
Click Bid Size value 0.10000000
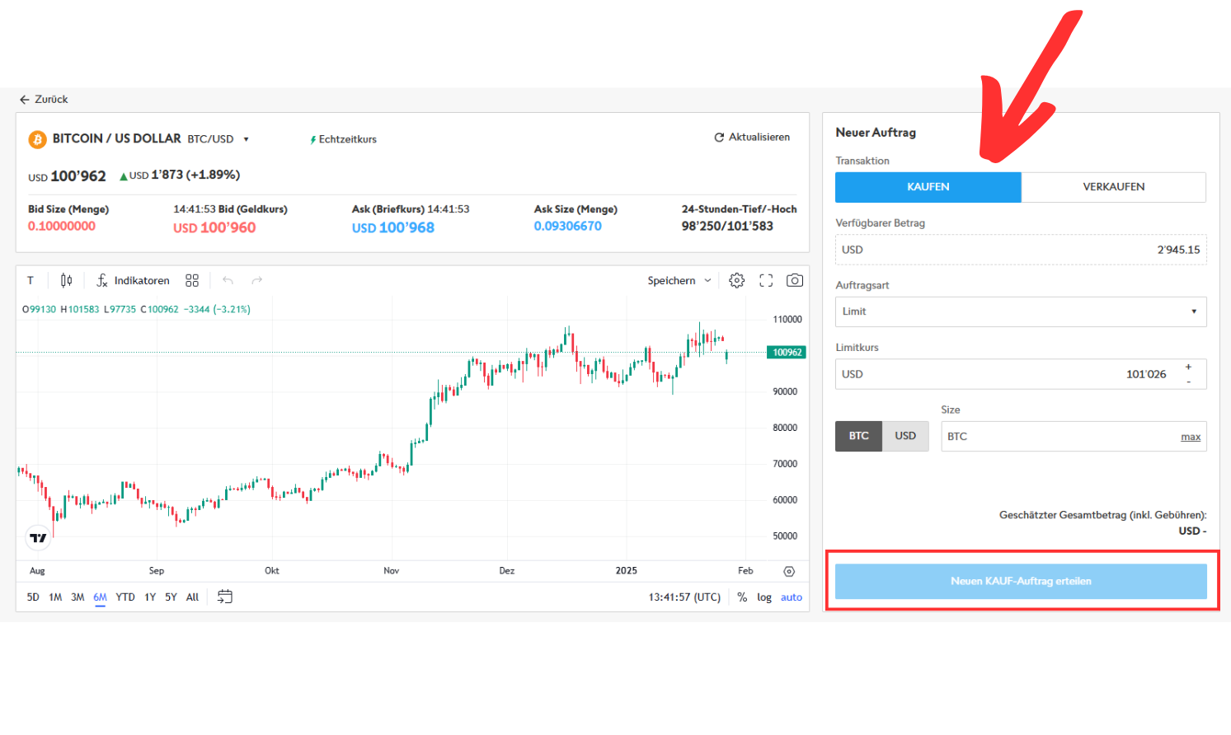tap(62, 226)
